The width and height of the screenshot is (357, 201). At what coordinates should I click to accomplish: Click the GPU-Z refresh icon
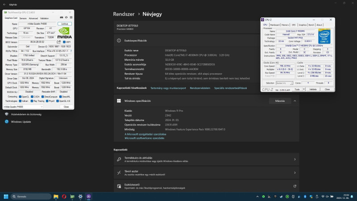[x=66, y=17]
